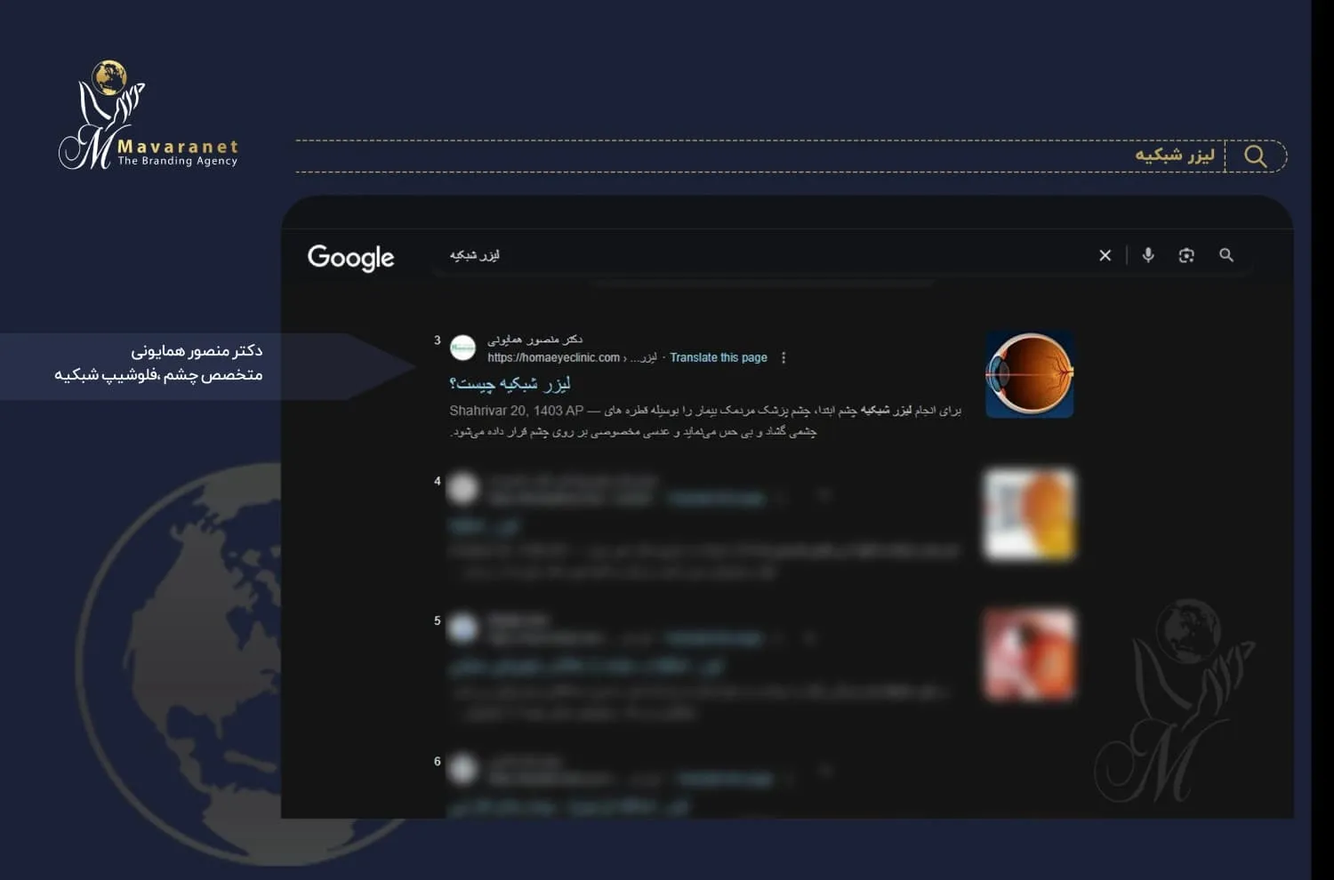Open Google Lens image search icon
This screenshot has height=880, width=1334.
(1186, 256)
